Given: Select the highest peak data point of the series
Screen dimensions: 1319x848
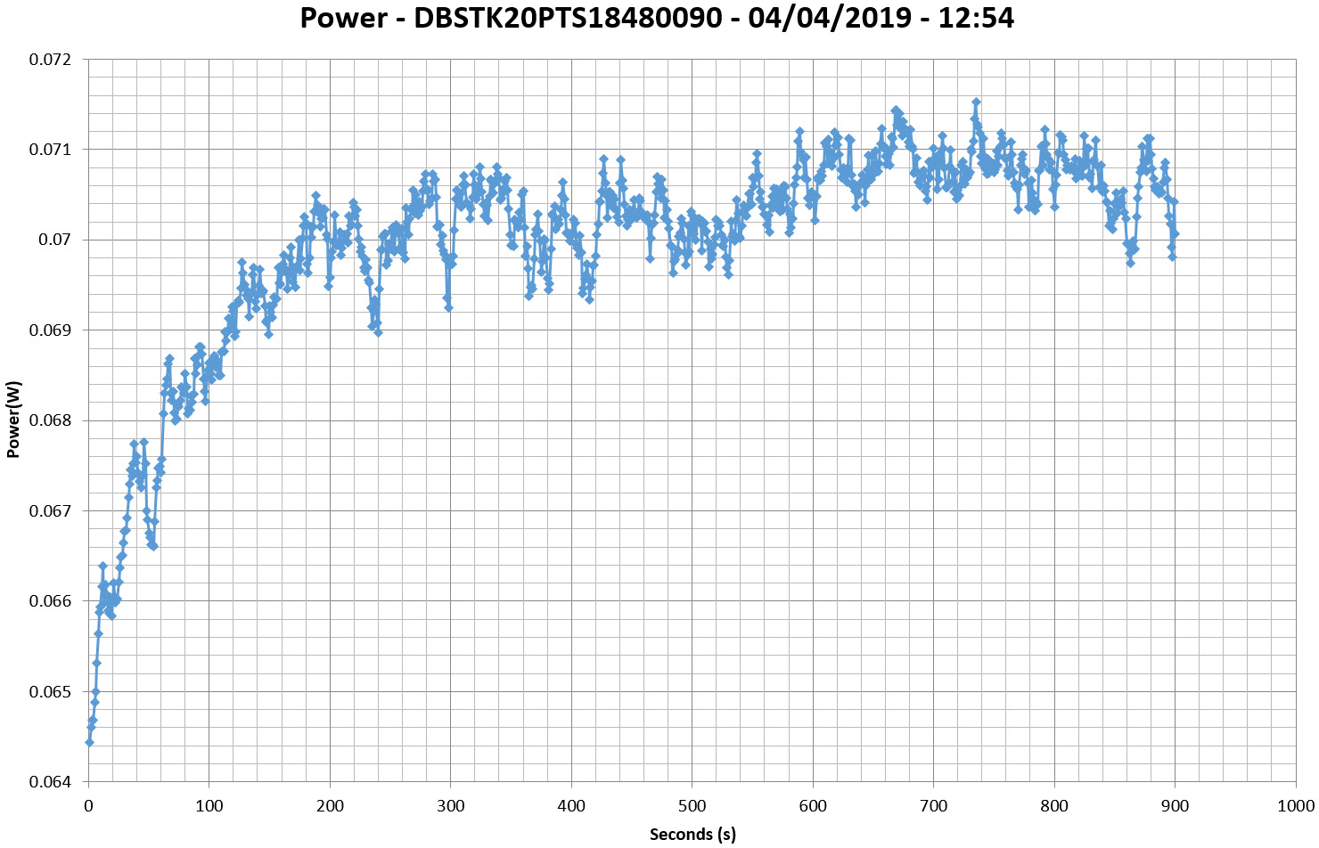Looking at the screenshot, I should (x=976, y=102).
